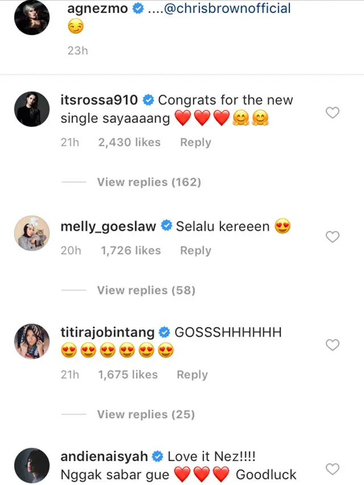Viewport: 364px width, 485px height.
Task: Click the verified badge beside itsrossa910
Action: point(148,100)
